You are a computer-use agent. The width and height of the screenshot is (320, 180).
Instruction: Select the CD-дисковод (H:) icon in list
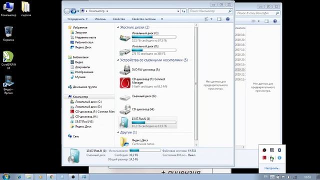[x=125, y=109]
